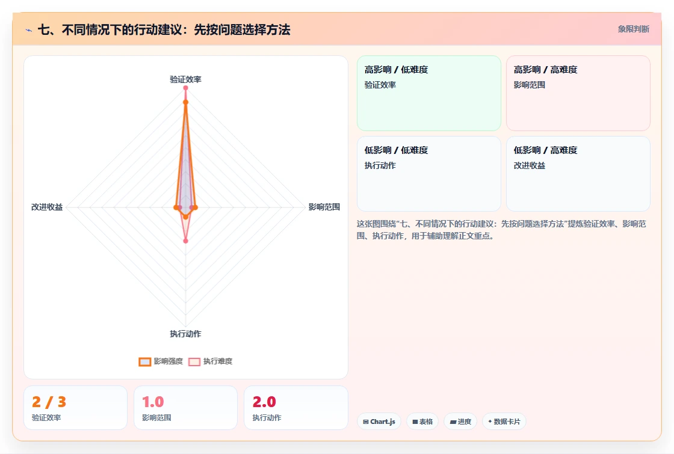Click the 执行动作 radar axis label
This screenshot has height=454, width=674.
pyautogui.click(x=186, y=334)
